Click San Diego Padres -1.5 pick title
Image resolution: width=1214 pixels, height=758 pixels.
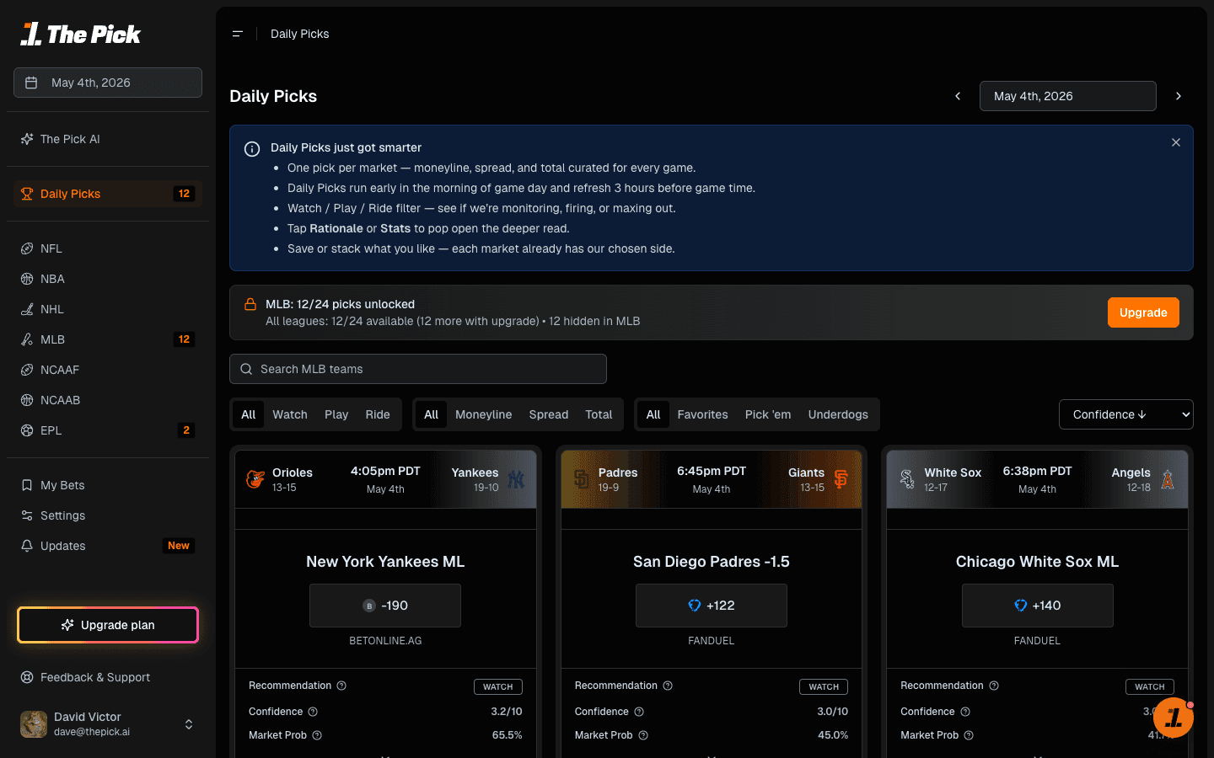pos(712,562)
